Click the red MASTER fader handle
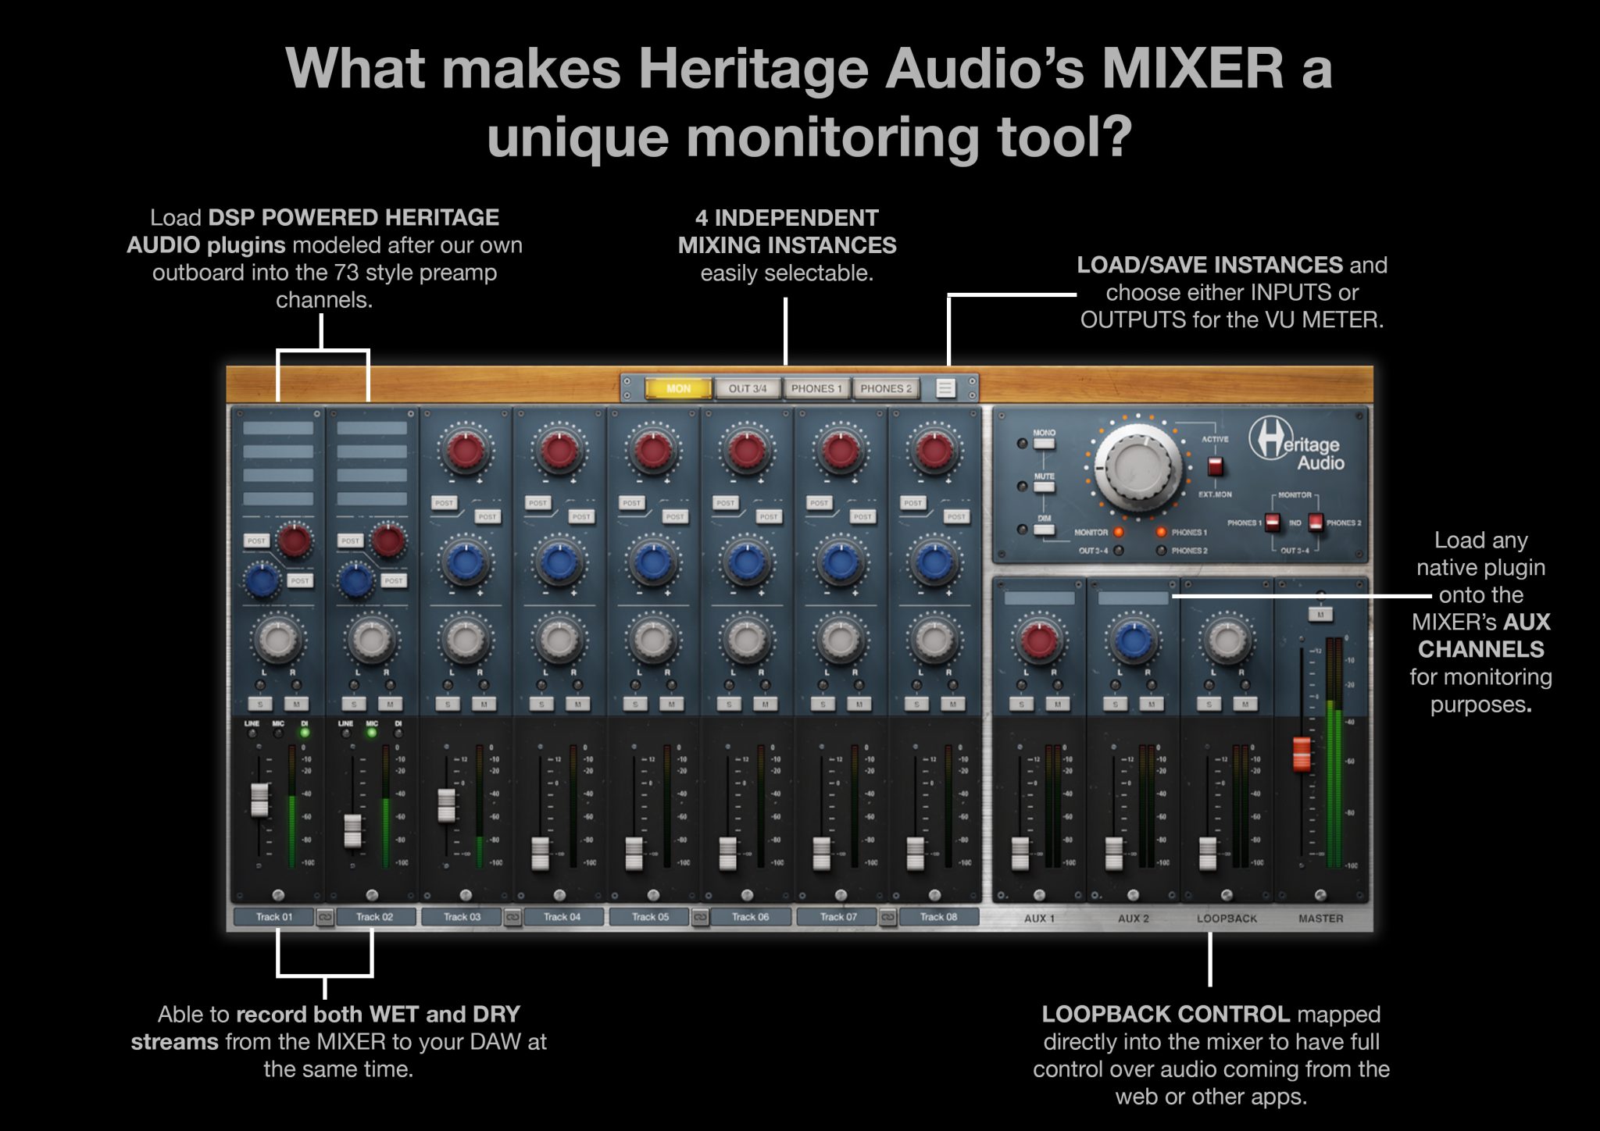Viewport: 1600px width, 1131px height. click(1302, 754)
